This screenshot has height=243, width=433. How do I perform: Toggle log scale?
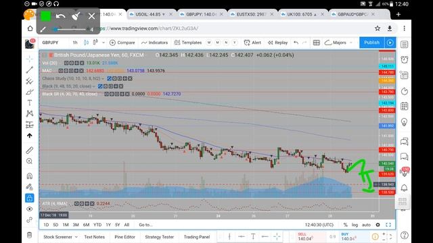[x=355, y=225]
